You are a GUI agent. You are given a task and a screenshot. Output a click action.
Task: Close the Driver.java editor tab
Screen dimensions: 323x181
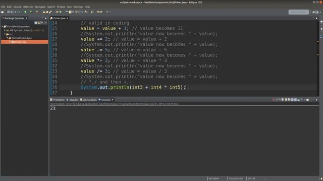[67, 18]
